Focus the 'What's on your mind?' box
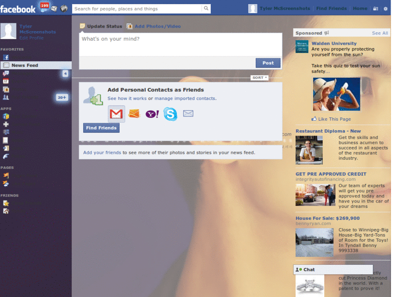The image size is (396, 297). pos(180,45)
